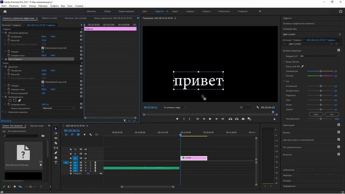345x194 pixels.
Task: Select the Pen tool in tools panel
Action: [x=56, y=153]
